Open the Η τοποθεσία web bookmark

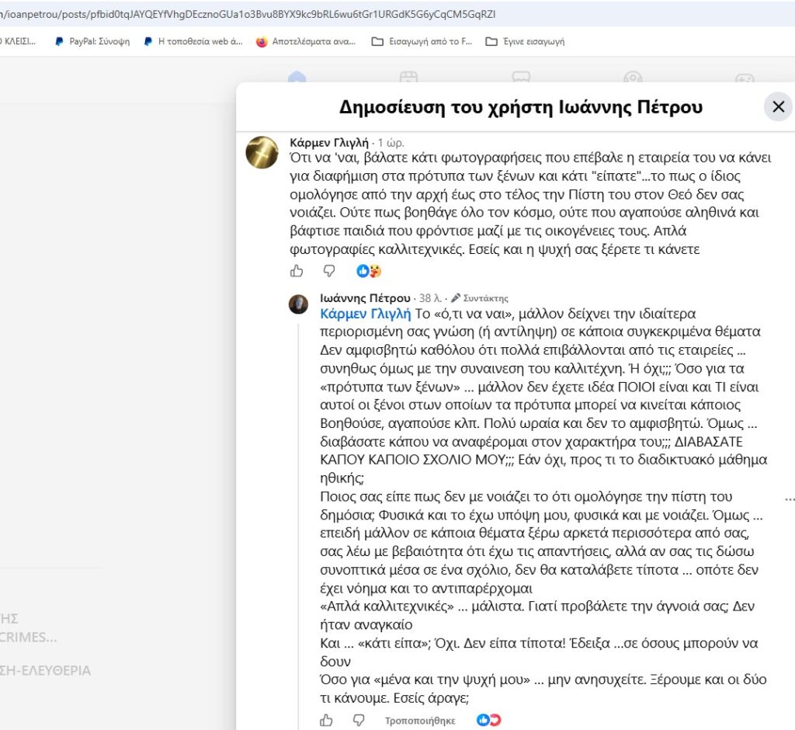193,42
